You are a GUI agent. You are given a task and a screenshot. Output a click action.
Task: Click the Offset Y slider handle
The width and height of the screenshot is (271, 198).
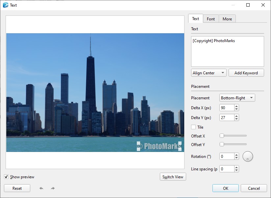point(222,144)
